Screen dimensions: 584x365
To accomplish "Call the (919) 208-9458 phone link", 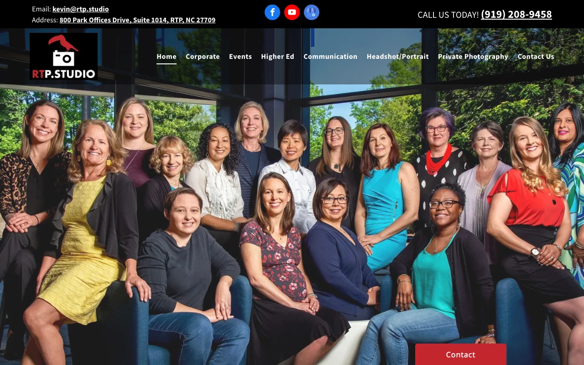I will coord(516,14).
